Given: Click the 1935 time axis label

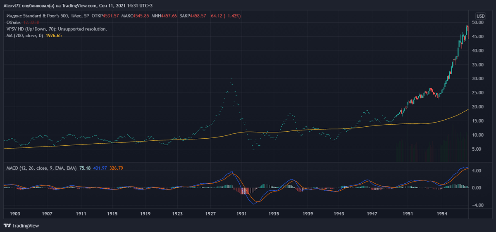Looking at the screenshot, I should coord(274,214).
